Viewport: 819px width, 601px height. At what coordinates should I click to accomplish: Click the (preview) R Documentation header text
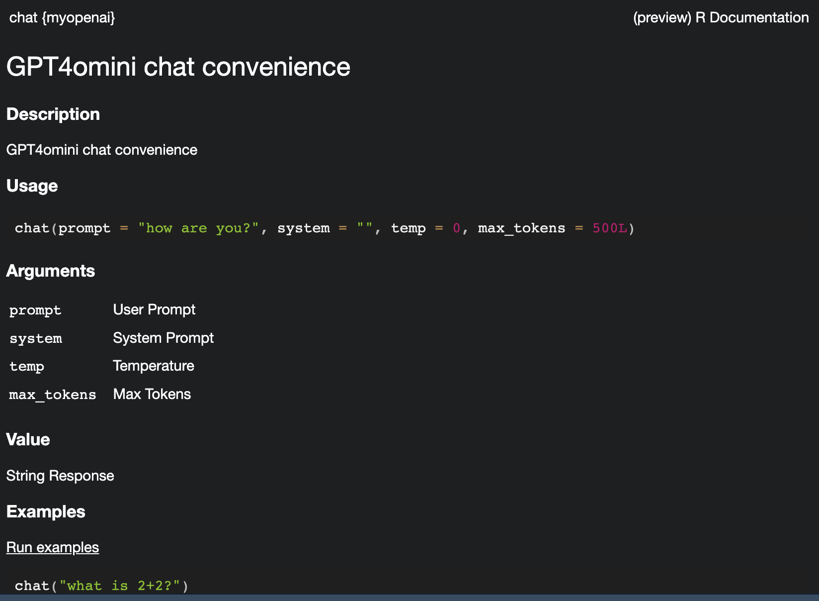[x=721, y=18]
